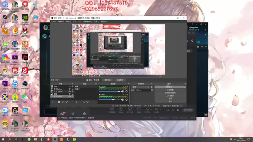Viewport: 253px width, 142px height.
Task: Toggle visibility eye of first source row
Action: point(70,86)
